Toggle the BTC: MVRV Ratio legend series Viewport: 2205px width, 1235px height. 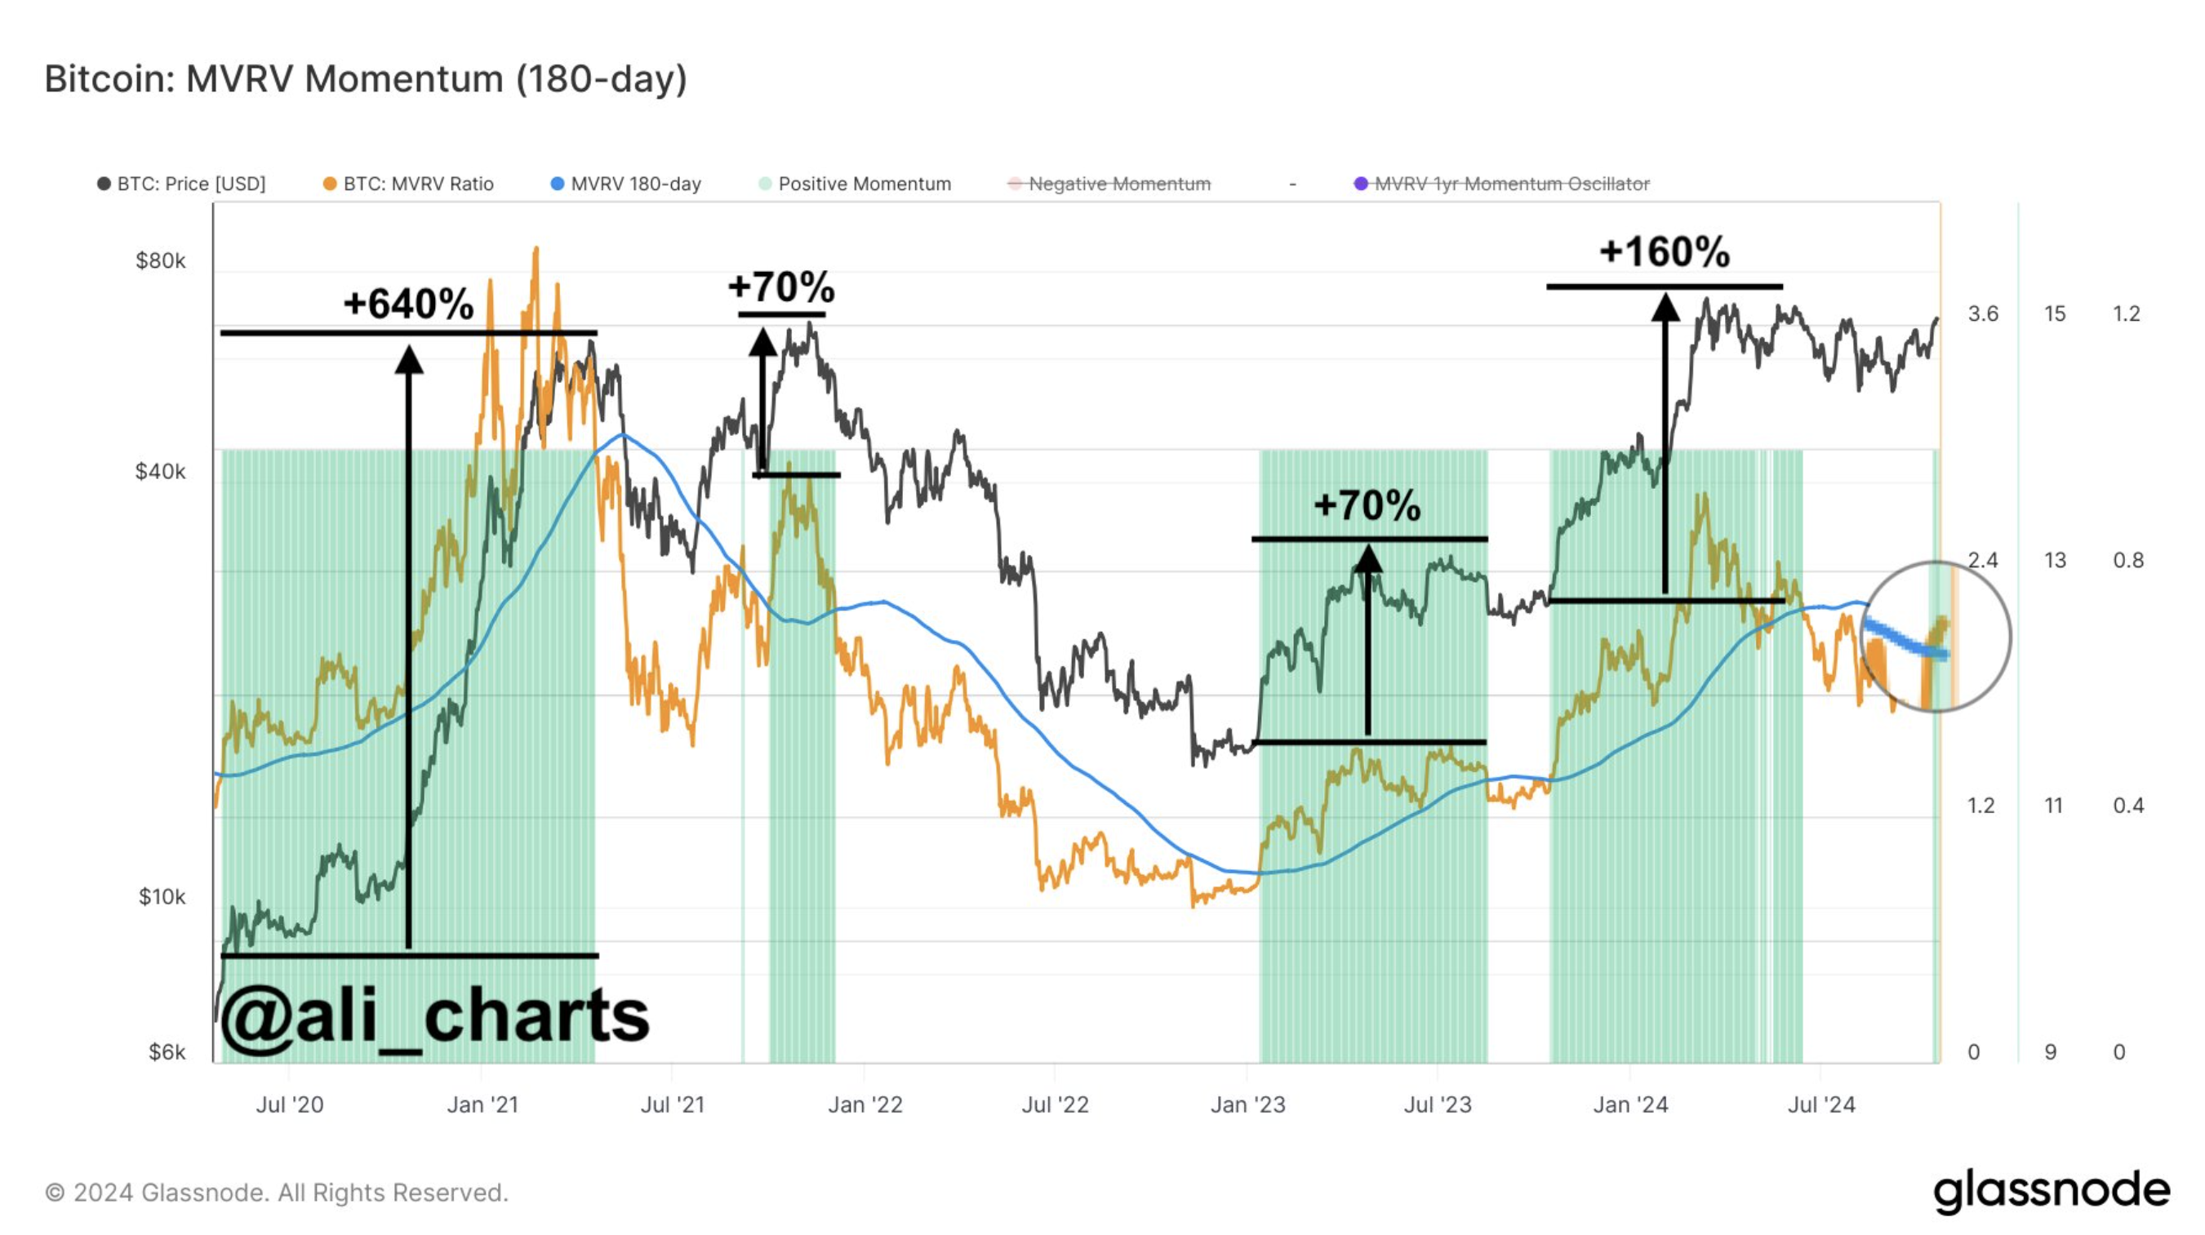tap(418, 184)
